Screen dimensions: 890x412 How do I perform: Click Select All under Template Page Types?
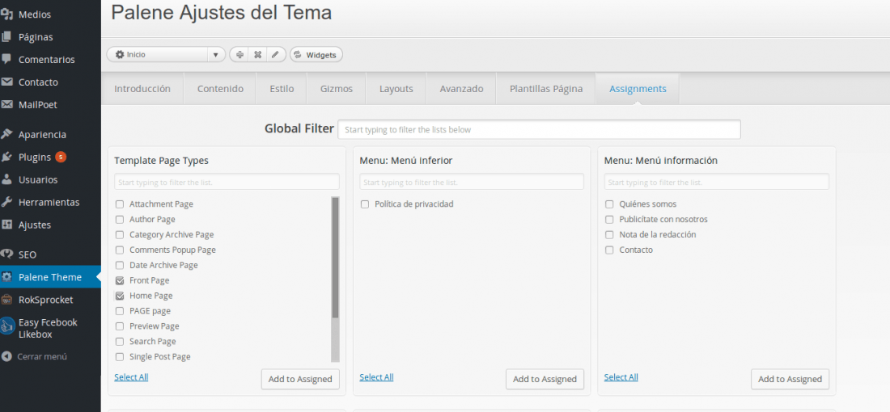(131, 377)
